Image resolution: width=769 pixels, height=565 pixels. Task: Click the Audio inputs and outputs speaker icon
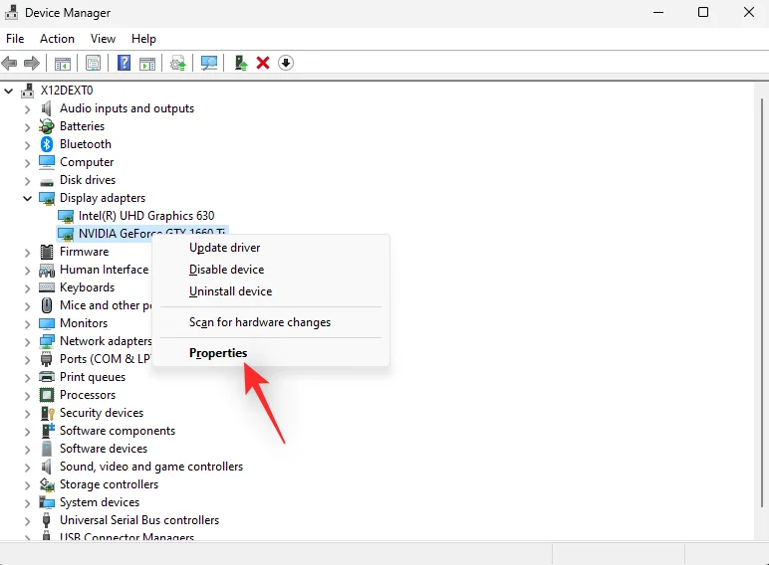click(x=47, y=108)
